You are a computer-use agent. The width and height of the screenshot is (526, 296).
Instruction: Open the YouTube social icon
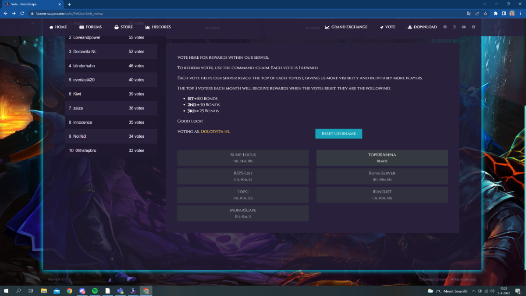click(464, 27)
